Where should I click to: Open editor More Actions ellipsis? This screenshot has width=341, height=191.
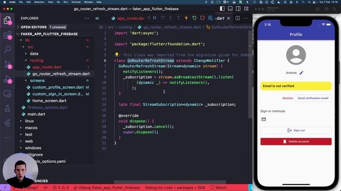point(246,18)
